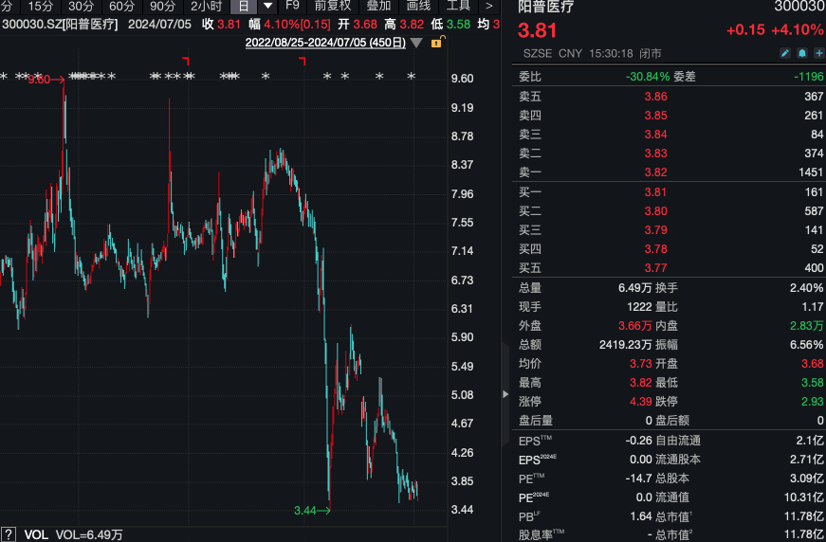Click the PB value 1.64
826x542 pixels.
point(641,516)
